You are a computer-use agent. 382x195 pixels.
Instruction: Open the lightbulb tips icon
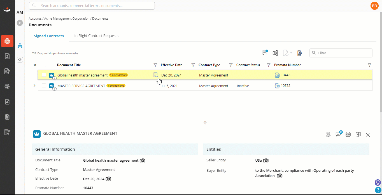click(x=378, y=183)
